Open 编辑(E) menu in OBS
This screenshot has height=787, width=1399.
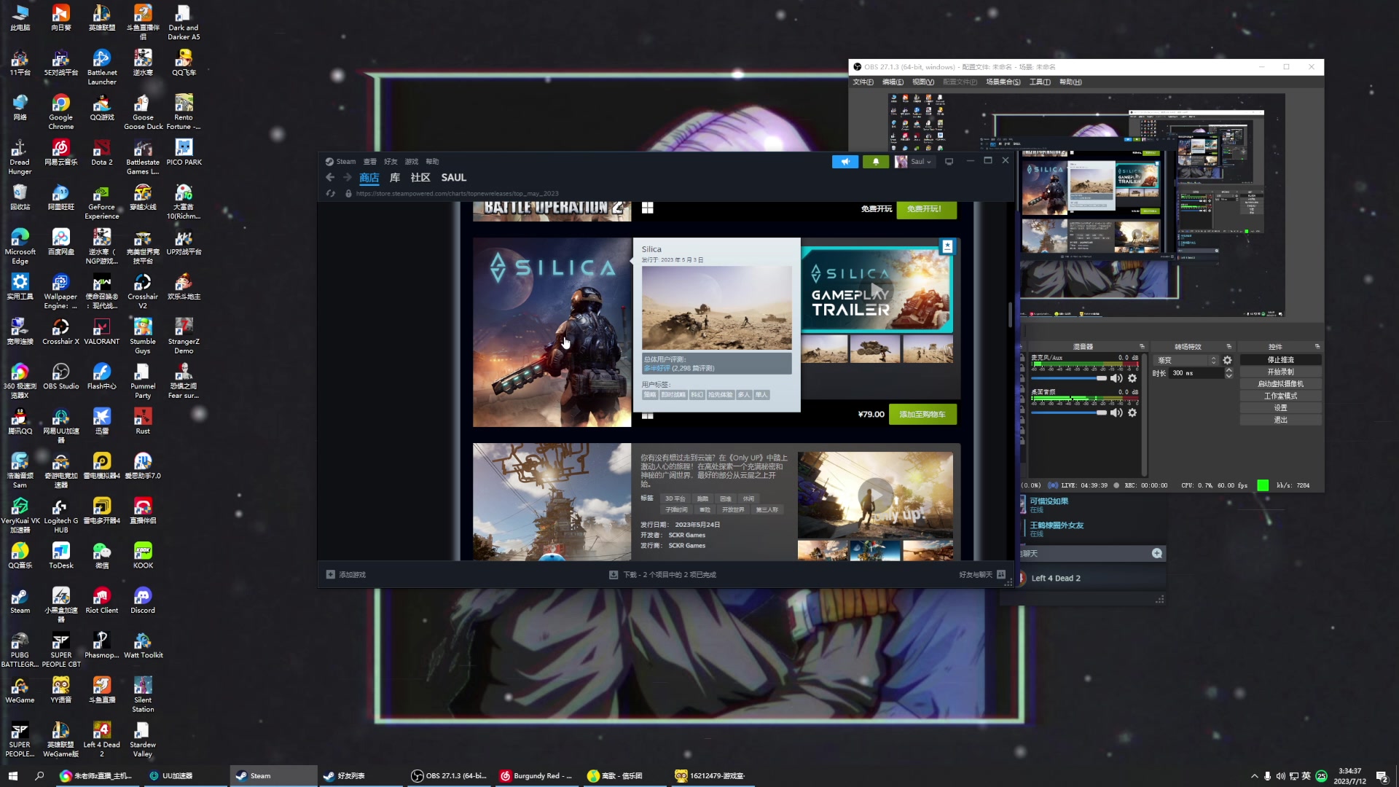[893, 82]
